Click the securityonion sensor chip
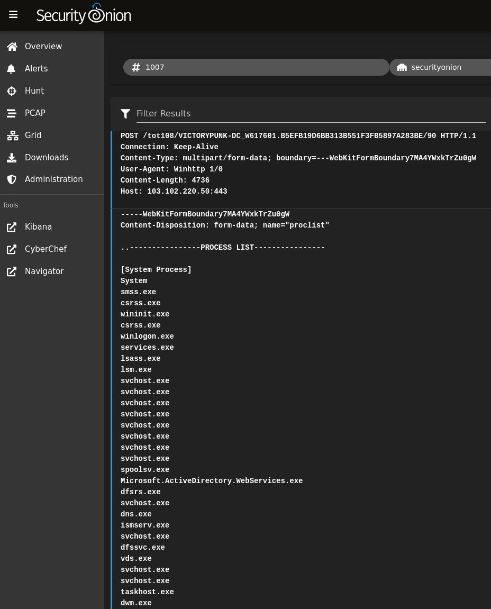This screenshot has width=491, height=609. coord(441,67)
